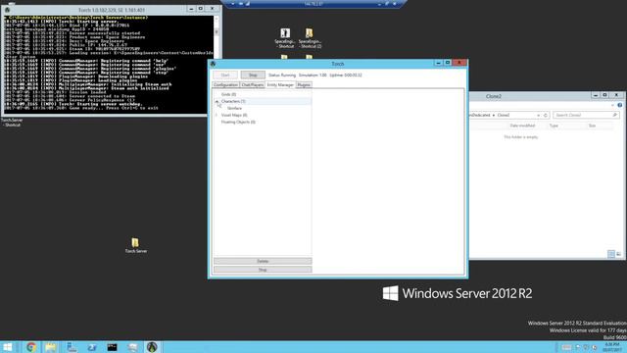627x353 pixels.
Task: Click the remote desktop connection bar at top
Action: tap(313, 4)
